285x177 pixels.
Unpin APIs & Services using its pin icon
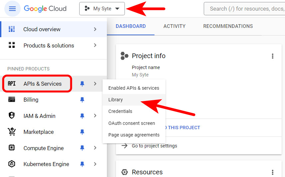(x=82, y=84)
